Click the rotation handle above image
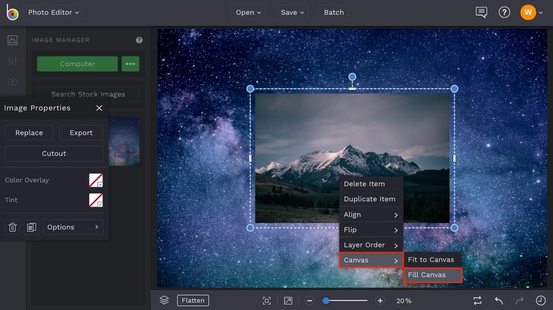 (x=352, y=77)
